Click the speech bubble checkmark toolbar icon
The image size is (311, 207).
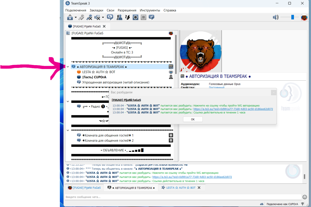152,17
